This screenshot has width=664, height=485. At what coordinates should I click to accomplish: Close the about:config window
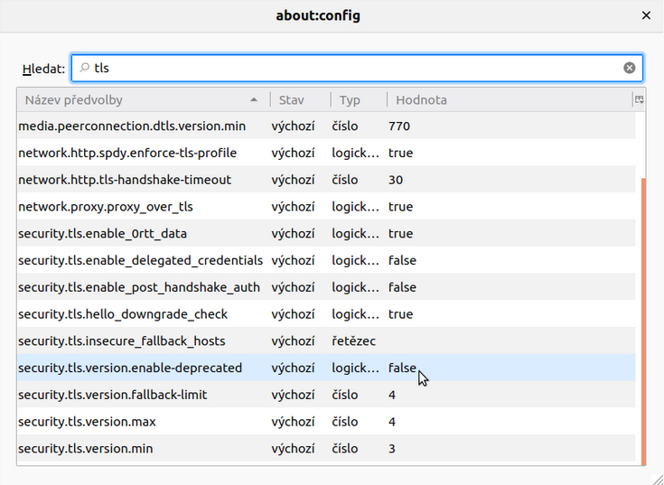click(646, 15)
